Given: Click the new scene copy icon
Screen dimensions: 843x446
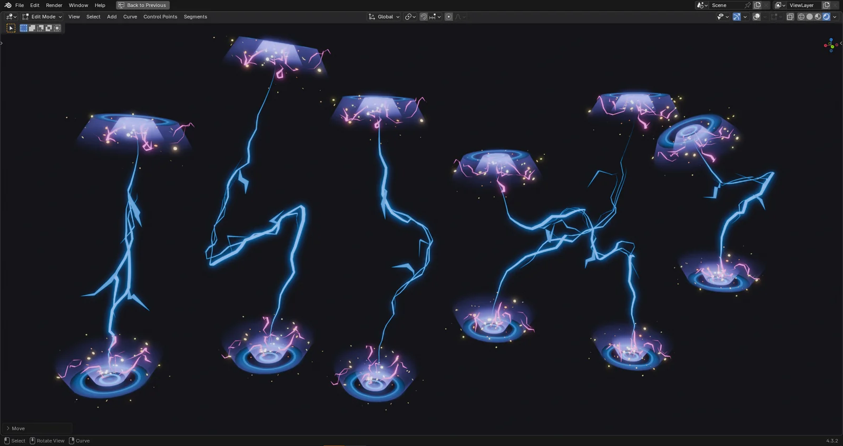Looking at the screenshot, I should [757, 5].
